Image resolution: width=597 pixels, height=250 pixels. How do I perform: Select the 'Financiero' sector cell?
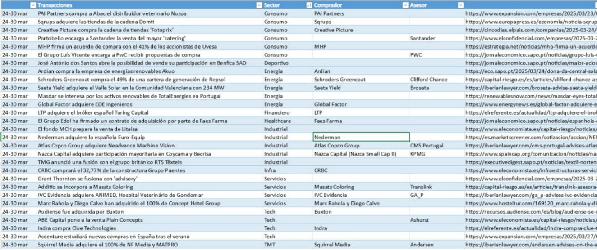click(x=288, y=112)
